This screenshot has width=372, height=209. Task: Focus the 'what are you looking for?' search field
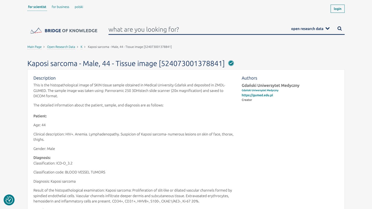[x=198, y=29]
